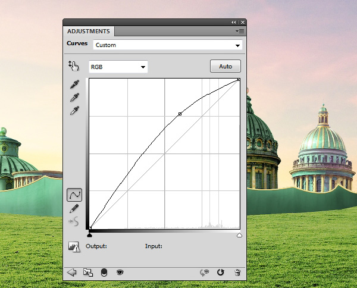The image size is (357, 288).
Task: Delete this adjustment layer with trash icon
Action: tap(237, 273)
